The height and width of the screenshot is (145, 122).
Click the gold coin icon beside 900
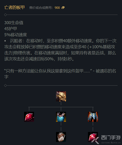click(63, 8)
